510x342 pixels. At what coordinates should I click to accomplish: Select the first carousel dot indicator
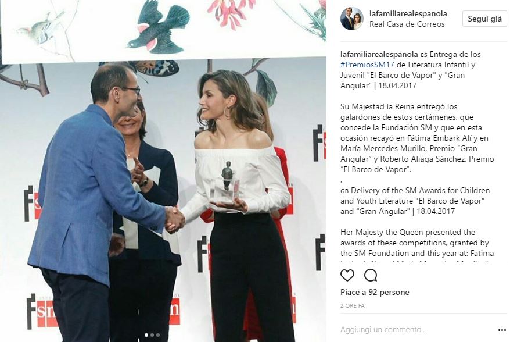coord(146,335)
